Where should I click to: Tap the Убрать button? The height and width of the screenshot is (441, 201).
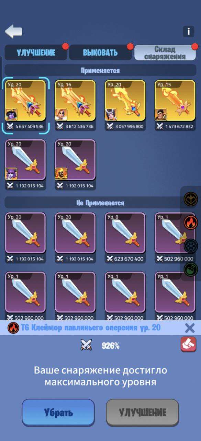tap(58, 412)
